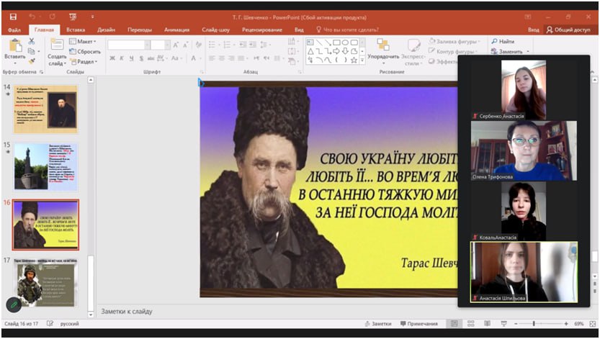The height and width of the screenshot is (339, 600).
Task: Click the Paste (Вставить) clipboard icon
Action: point(14,46)
